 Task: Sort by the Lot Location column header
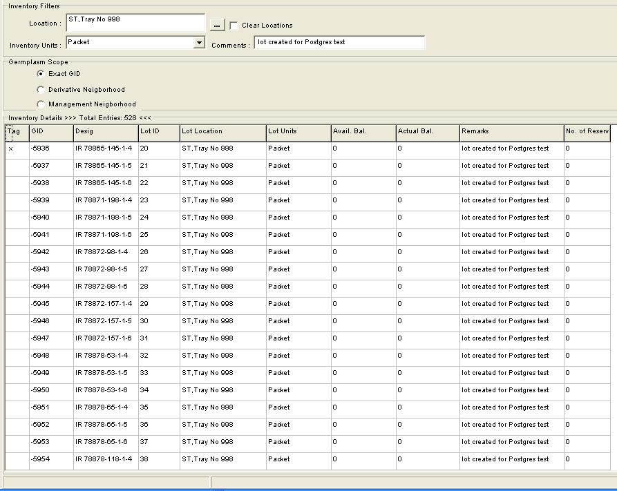coord(223,133)
